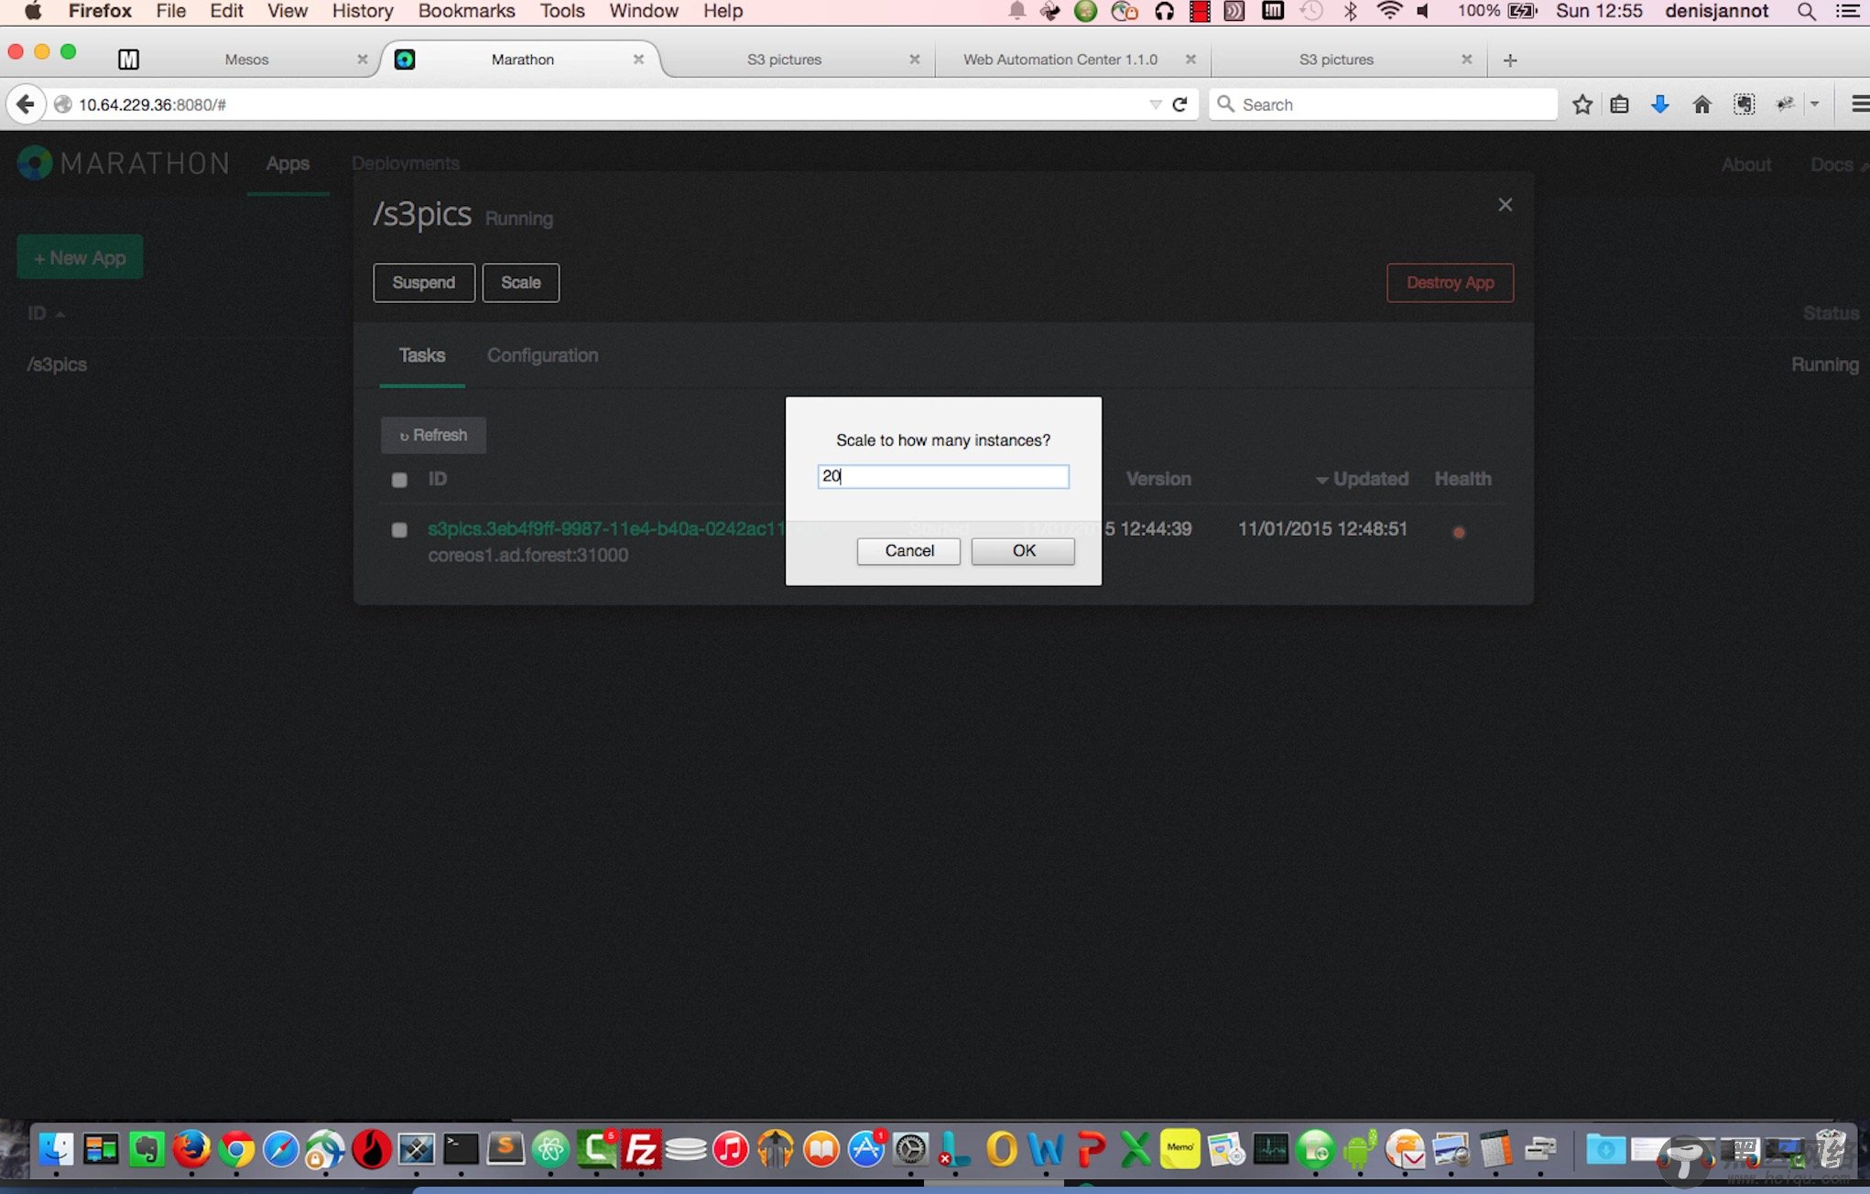The image size is (1870, 1194).
Task: Close the /s3pics app modal
Action: click(1505, 204)
